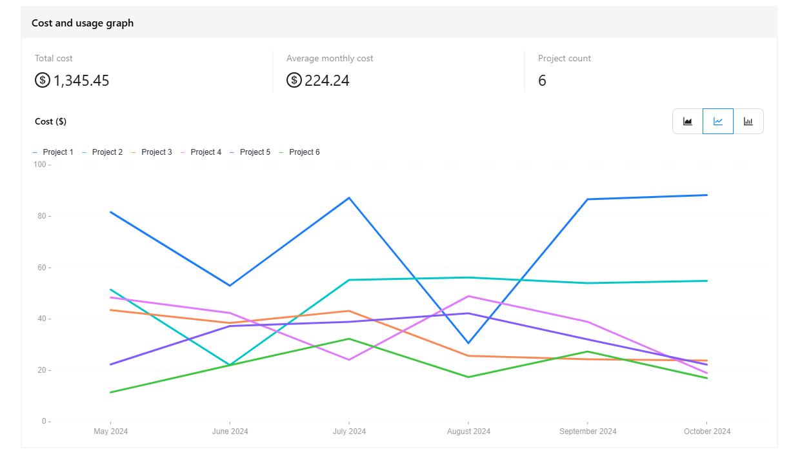Select the line chart view icon
791x456 pixels.
718,121
